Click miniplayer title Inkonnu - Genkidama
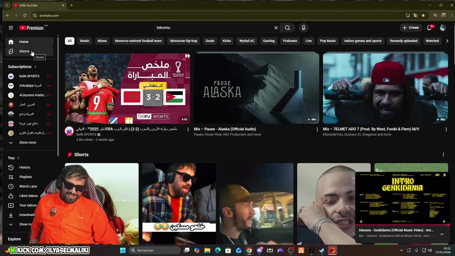The height and width of the screenshot is (256, 455). 396,230
